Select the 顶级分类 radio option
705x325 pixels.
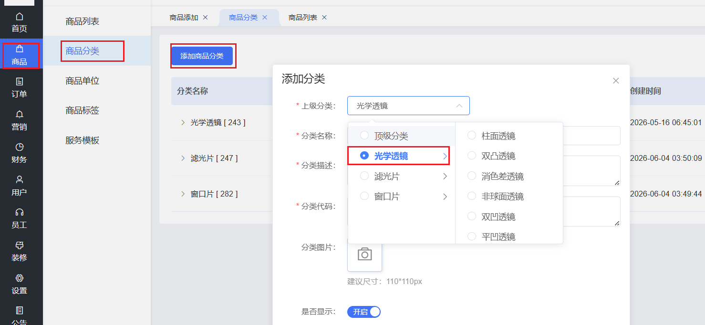(x=364, y=136)
